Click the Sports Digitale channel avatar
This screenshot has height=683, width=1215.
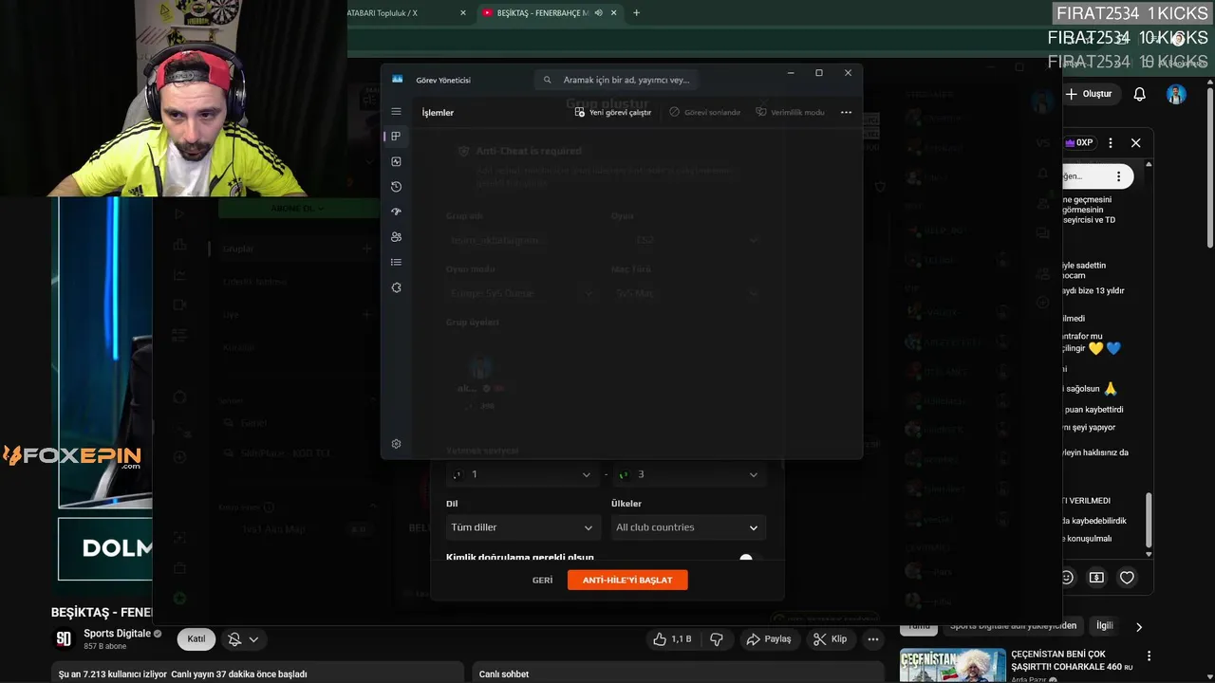click(x=64, y=638)
